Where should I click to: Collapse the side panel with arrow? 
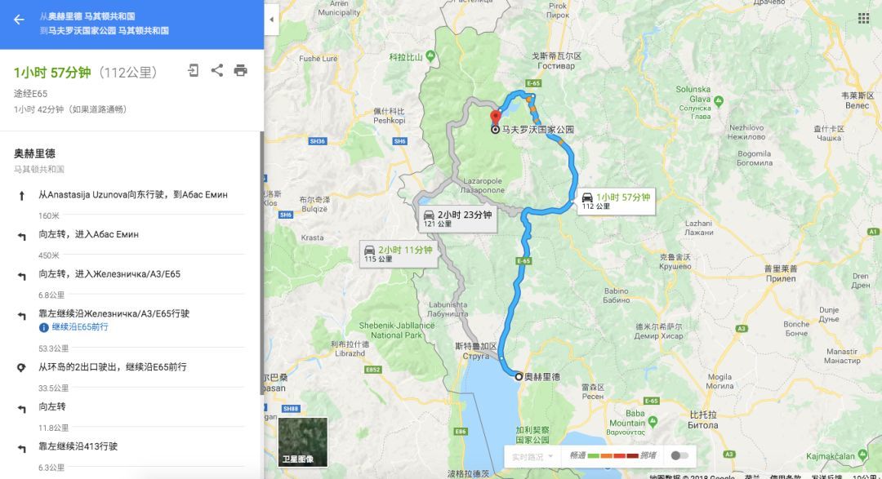(272, 19)
